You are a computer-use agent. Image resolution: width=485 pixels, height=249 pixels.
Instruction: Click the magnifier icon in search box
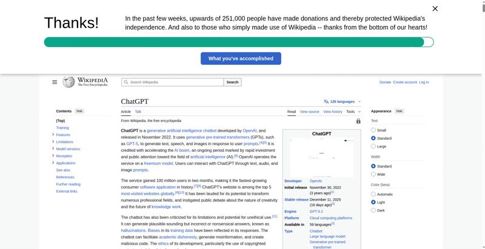[x=125, y=82]
